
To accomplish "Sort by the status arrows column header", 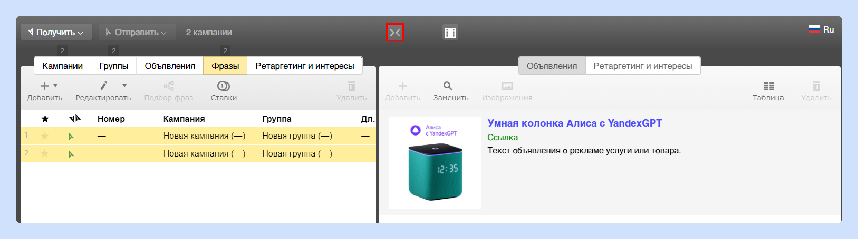I will 74,119.
